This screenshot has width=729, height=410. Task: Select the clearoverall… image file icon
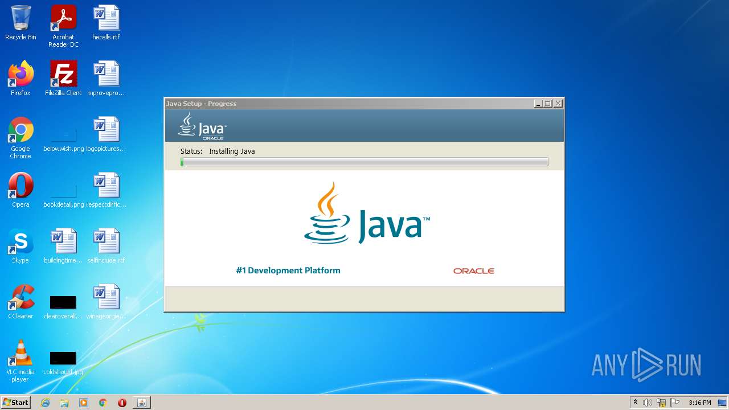click(63, 306)
